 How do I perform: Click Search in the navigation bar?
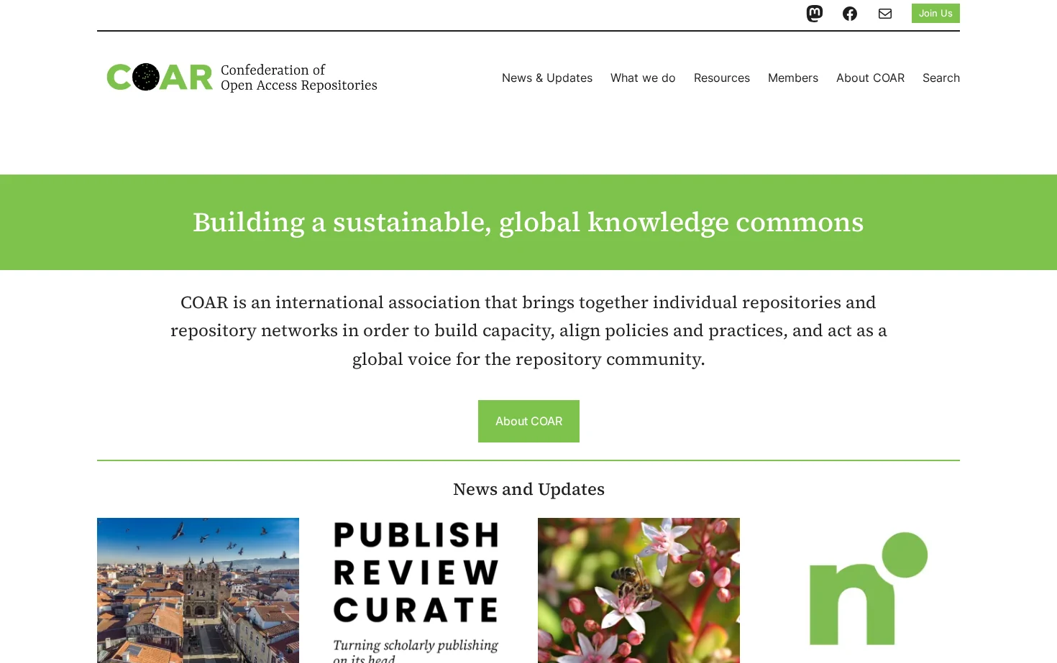941,78
